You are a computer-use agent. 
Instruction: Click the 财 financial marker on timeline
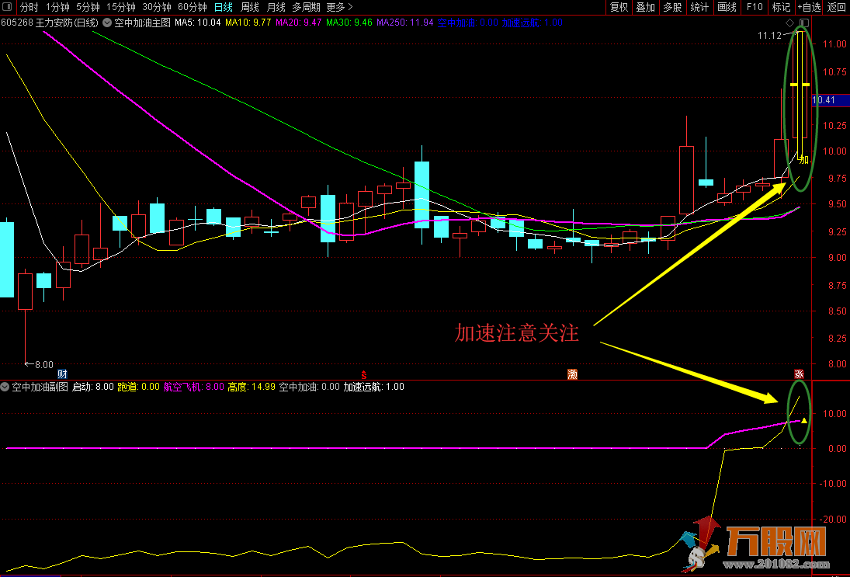(x=62, y=374)
